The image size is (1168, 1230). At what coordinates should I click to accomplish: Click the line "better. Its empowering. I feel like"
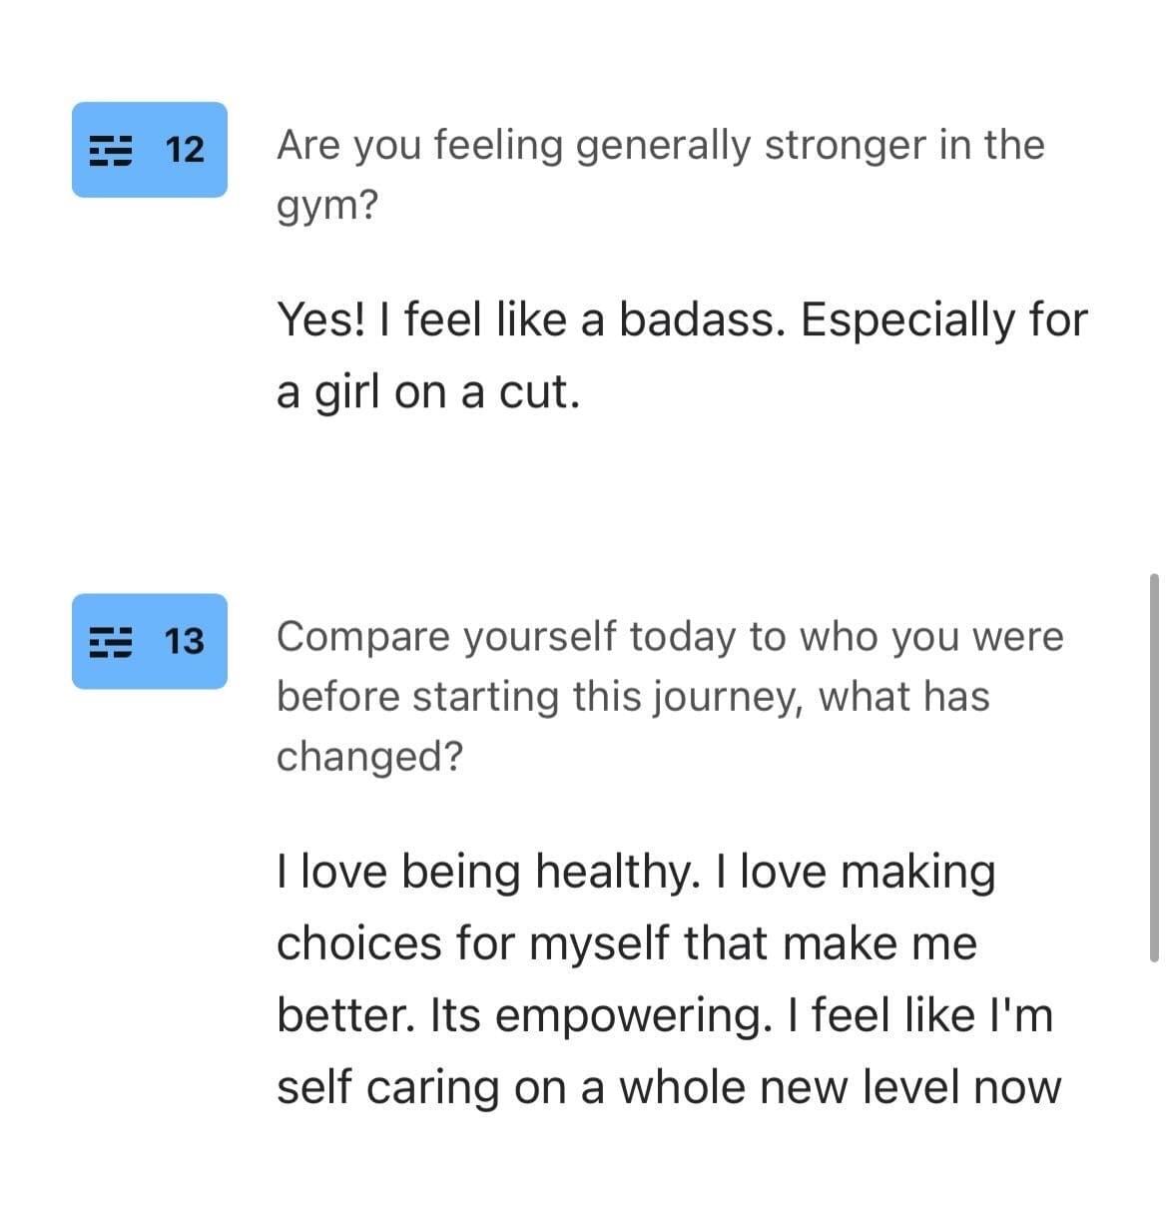(x=665, y=1015)
